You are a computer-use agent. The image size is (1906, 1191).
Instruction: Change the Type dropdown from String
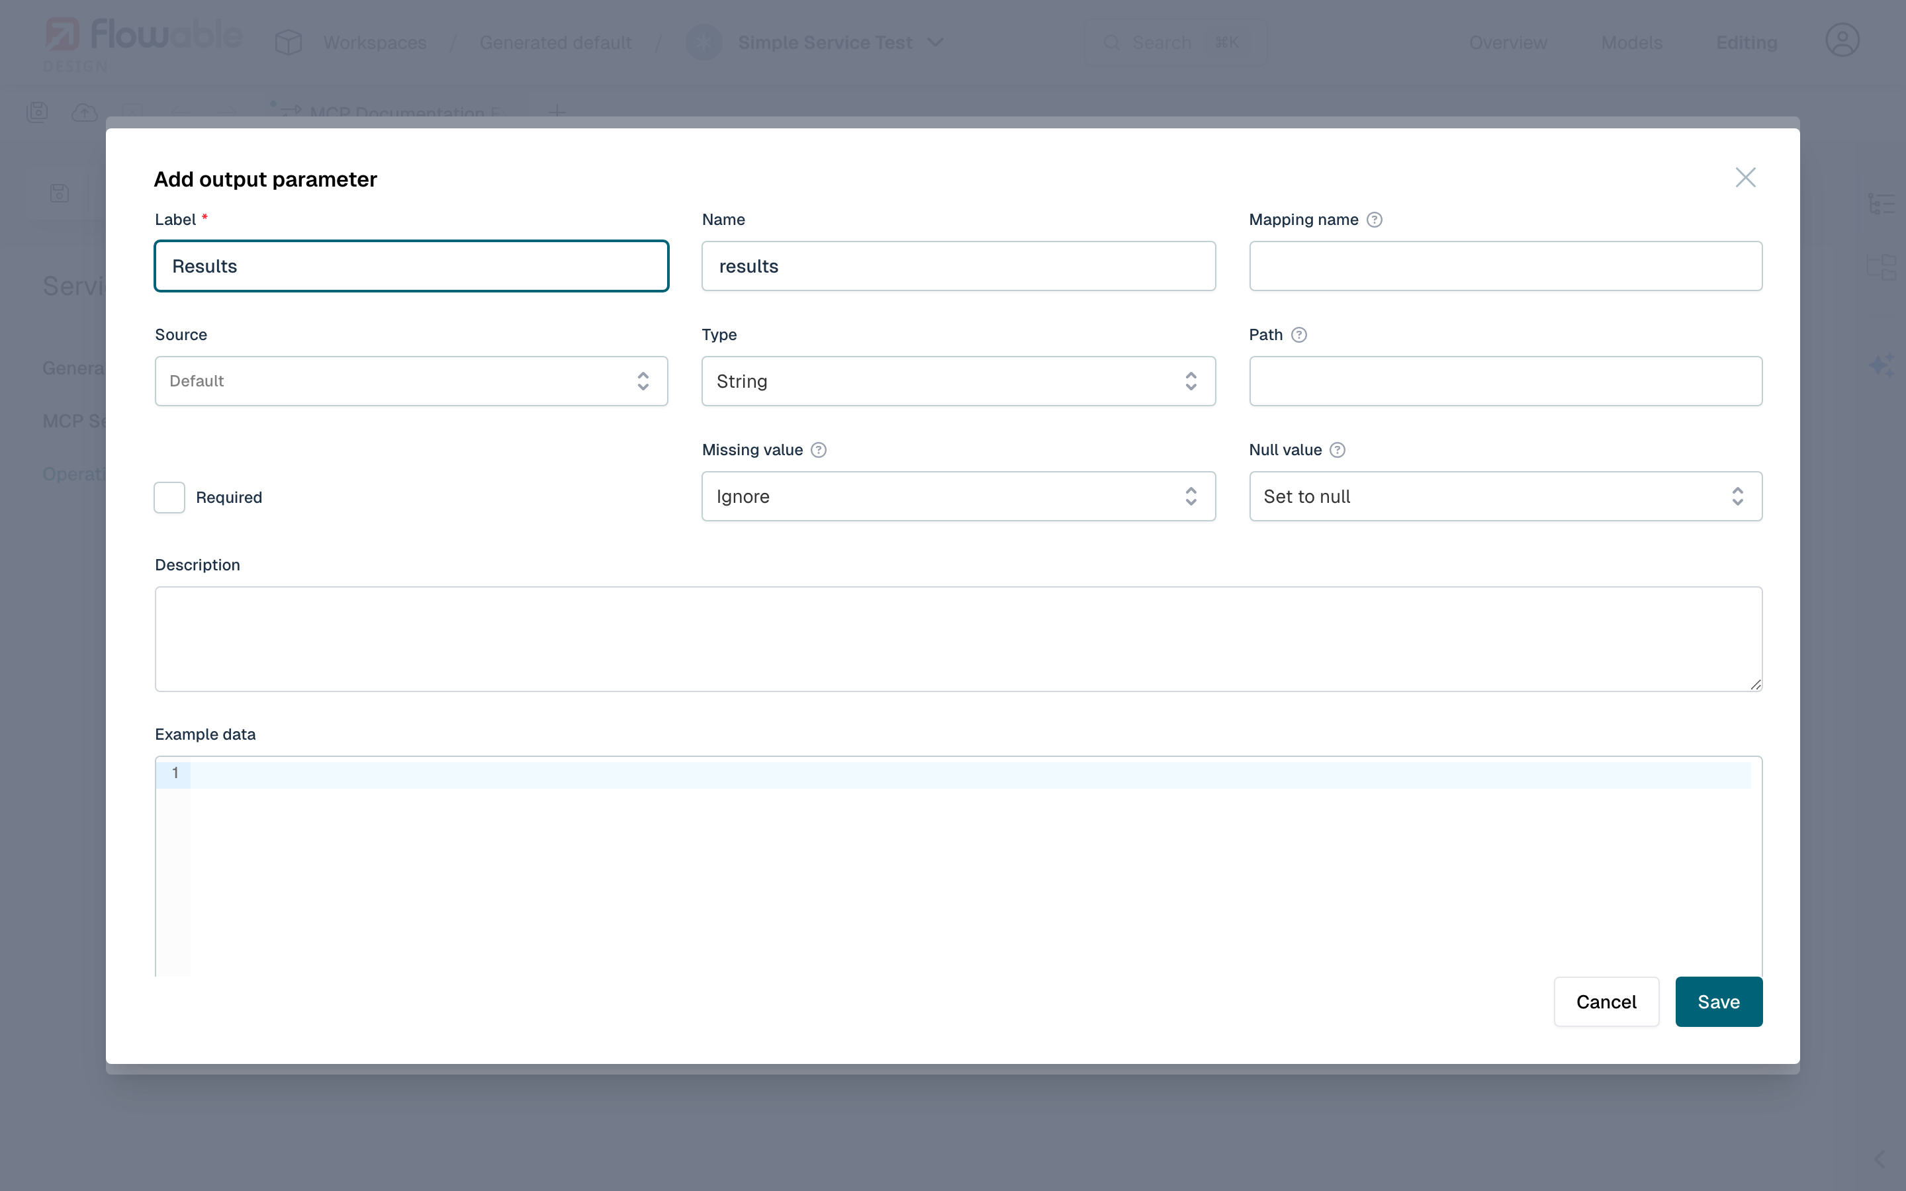[958, 381]
